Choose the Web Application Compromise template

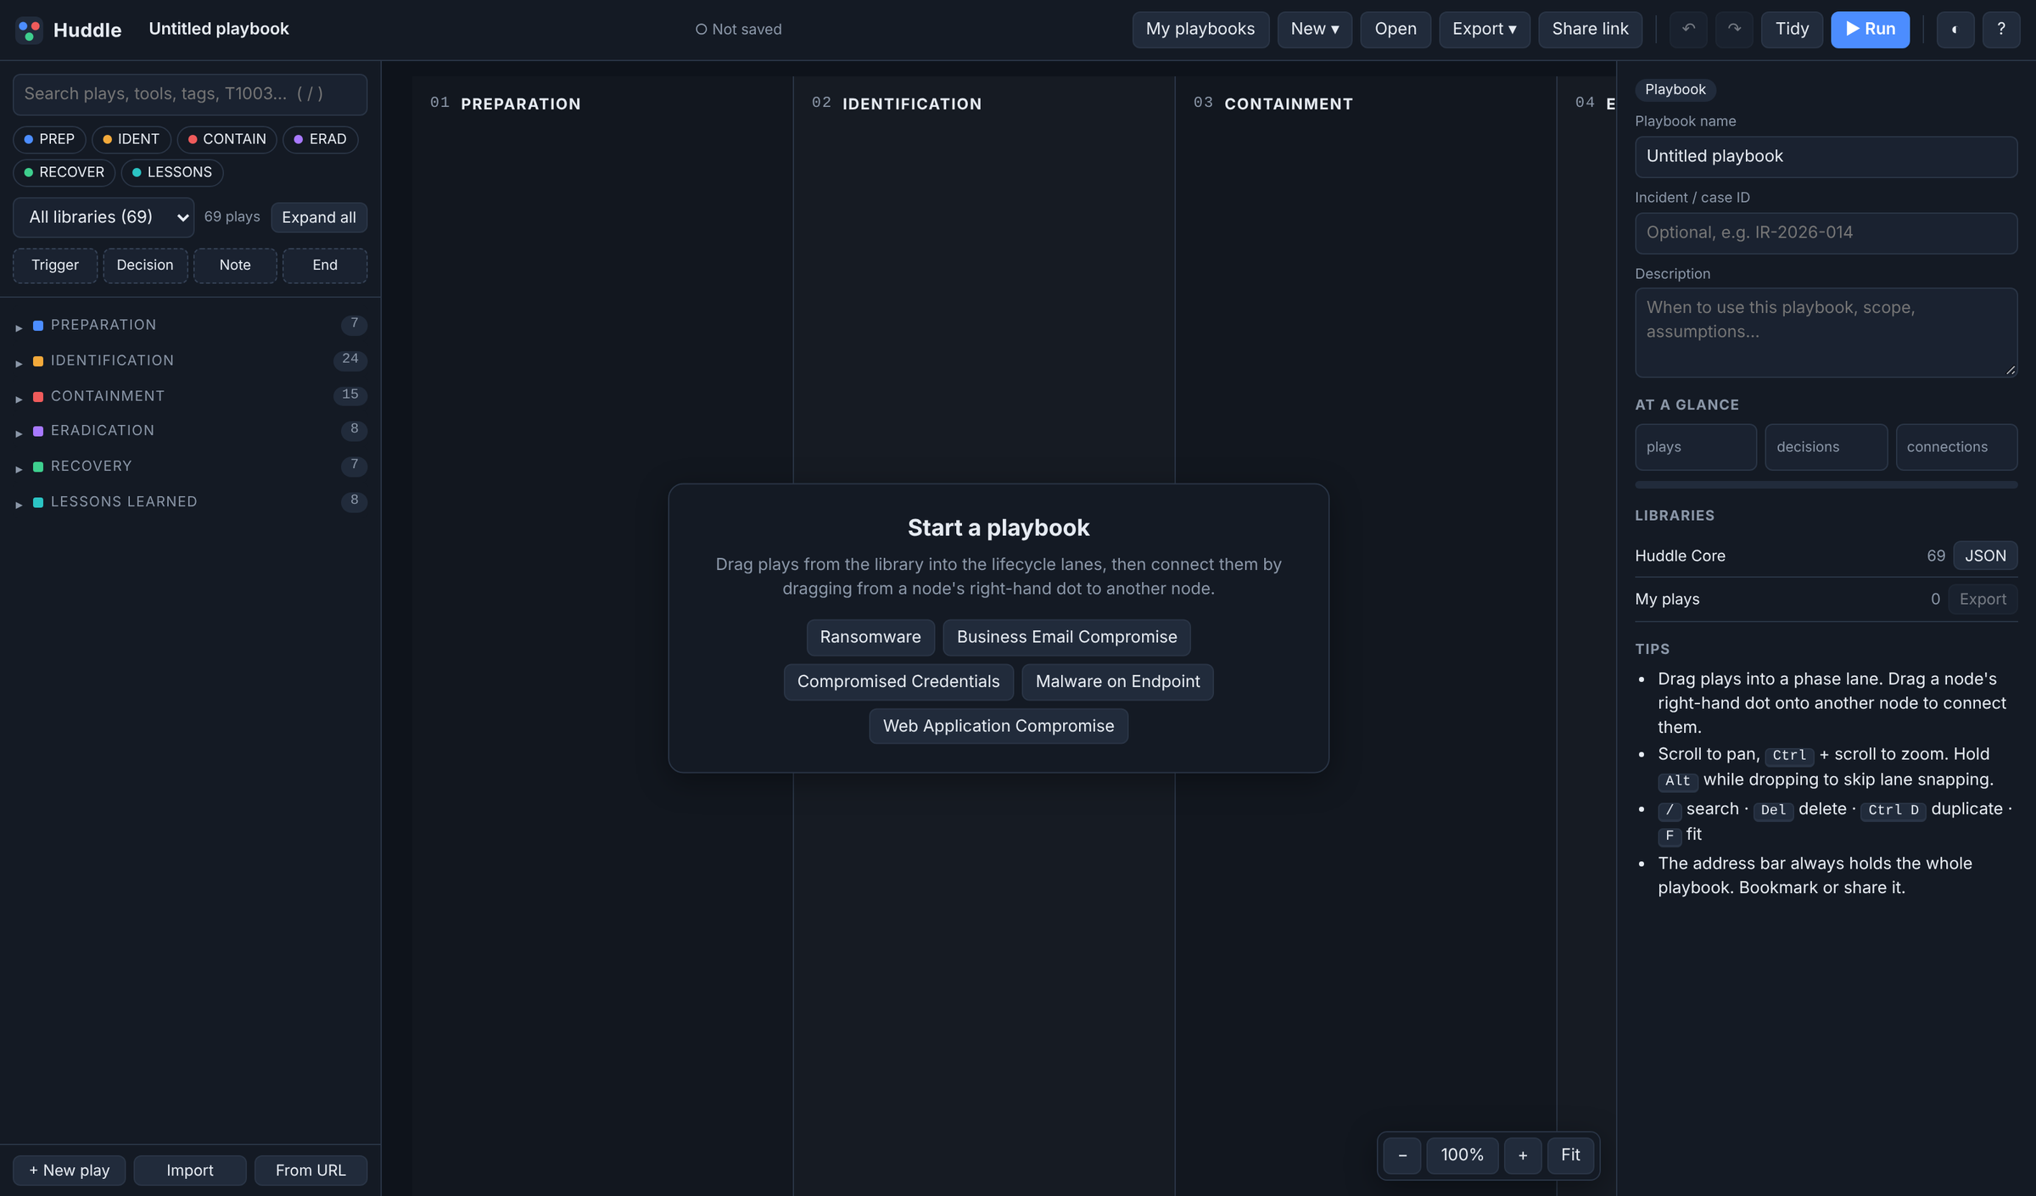[x=998, y=726]
